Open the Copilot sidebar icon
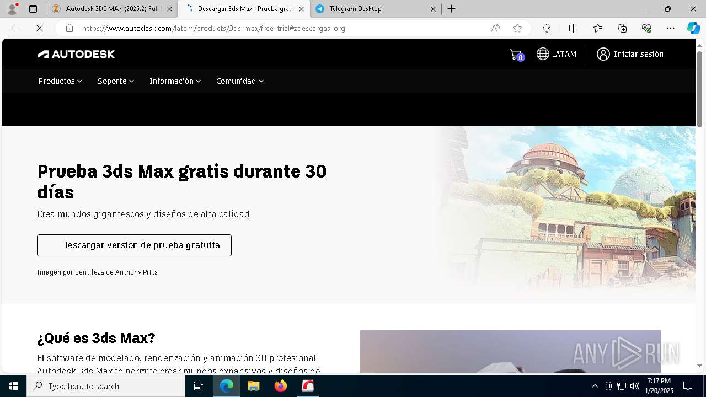The width and height of the screenshot is (706, 397). coord(693,28)
